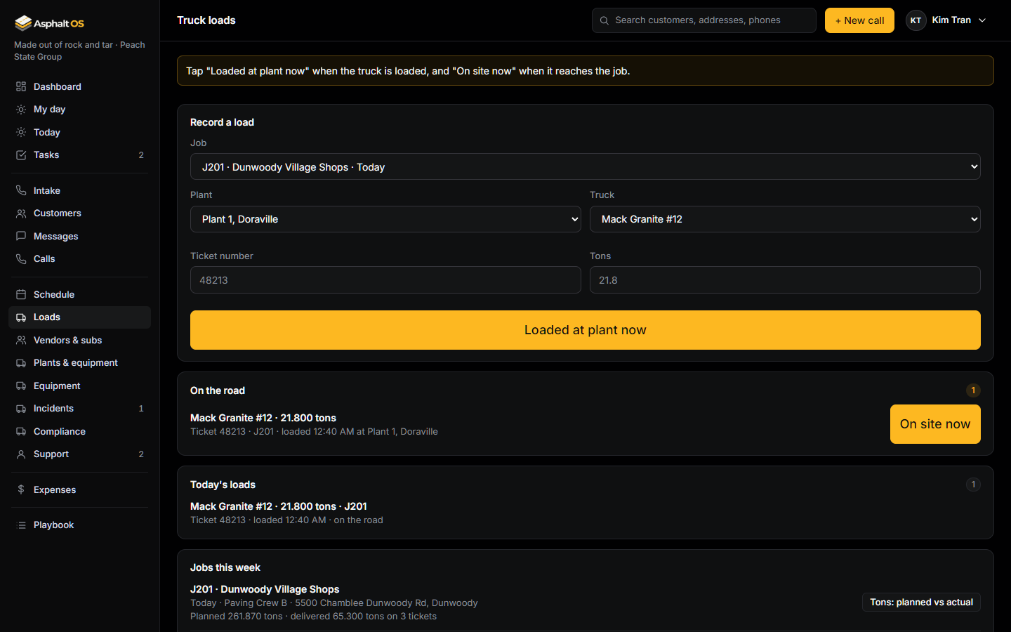Image resolution: width=1011 pixels, height=632 pixels.
Task: Click the KT user avatar
Action: point(916,20)
